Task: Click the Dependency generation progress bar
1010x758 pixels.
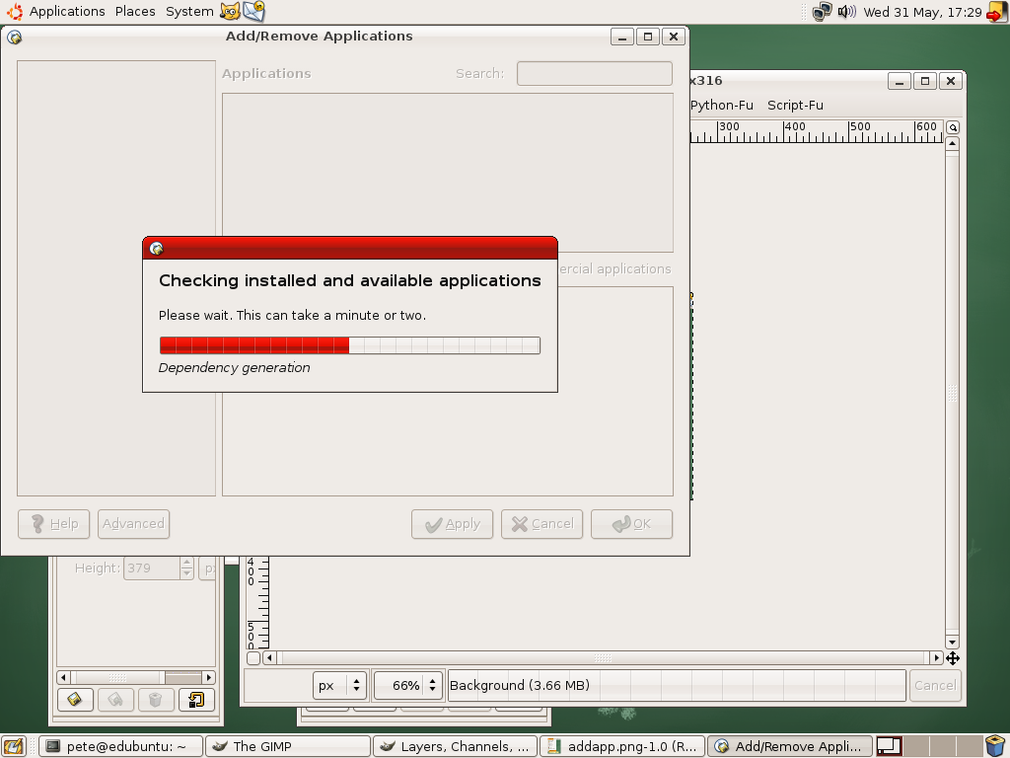Action: pos(349,345)
